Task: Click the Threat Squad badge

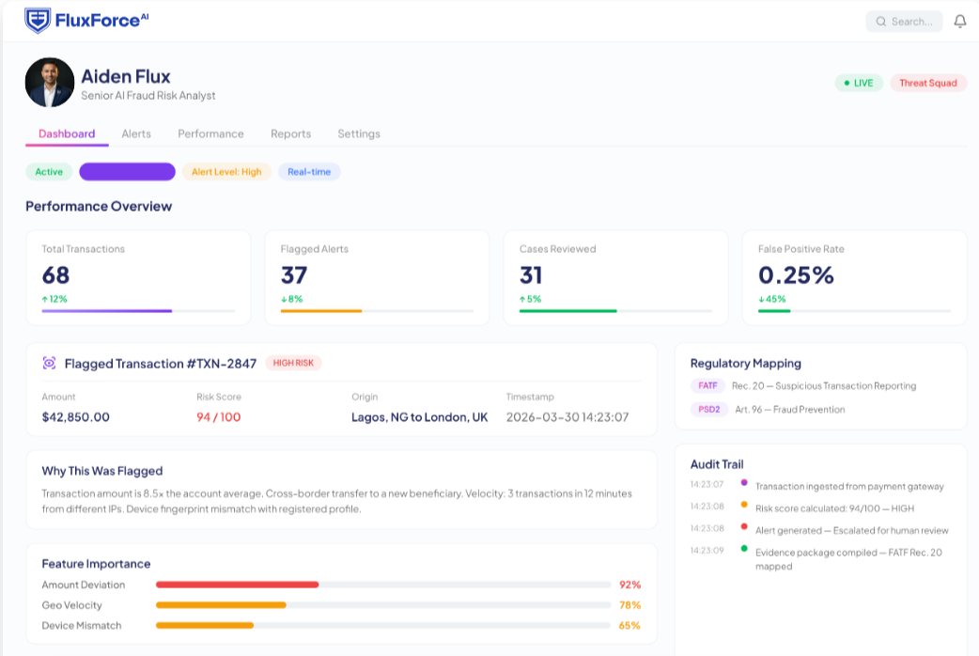Action: (x=928, y=83)
